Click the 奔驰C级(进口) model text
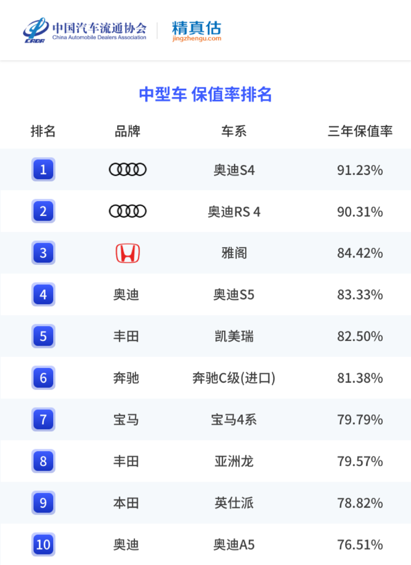 click(x=234, y=378)
